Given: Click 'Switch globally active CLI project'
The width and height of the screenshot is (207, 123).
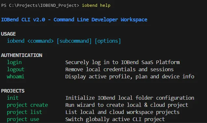Looking at the screenshot, I should coord(115,119).
